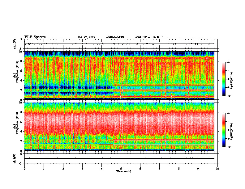Click the ch.1 spectrogram color scale bar

pyautogui.click(x=224, y=79)
